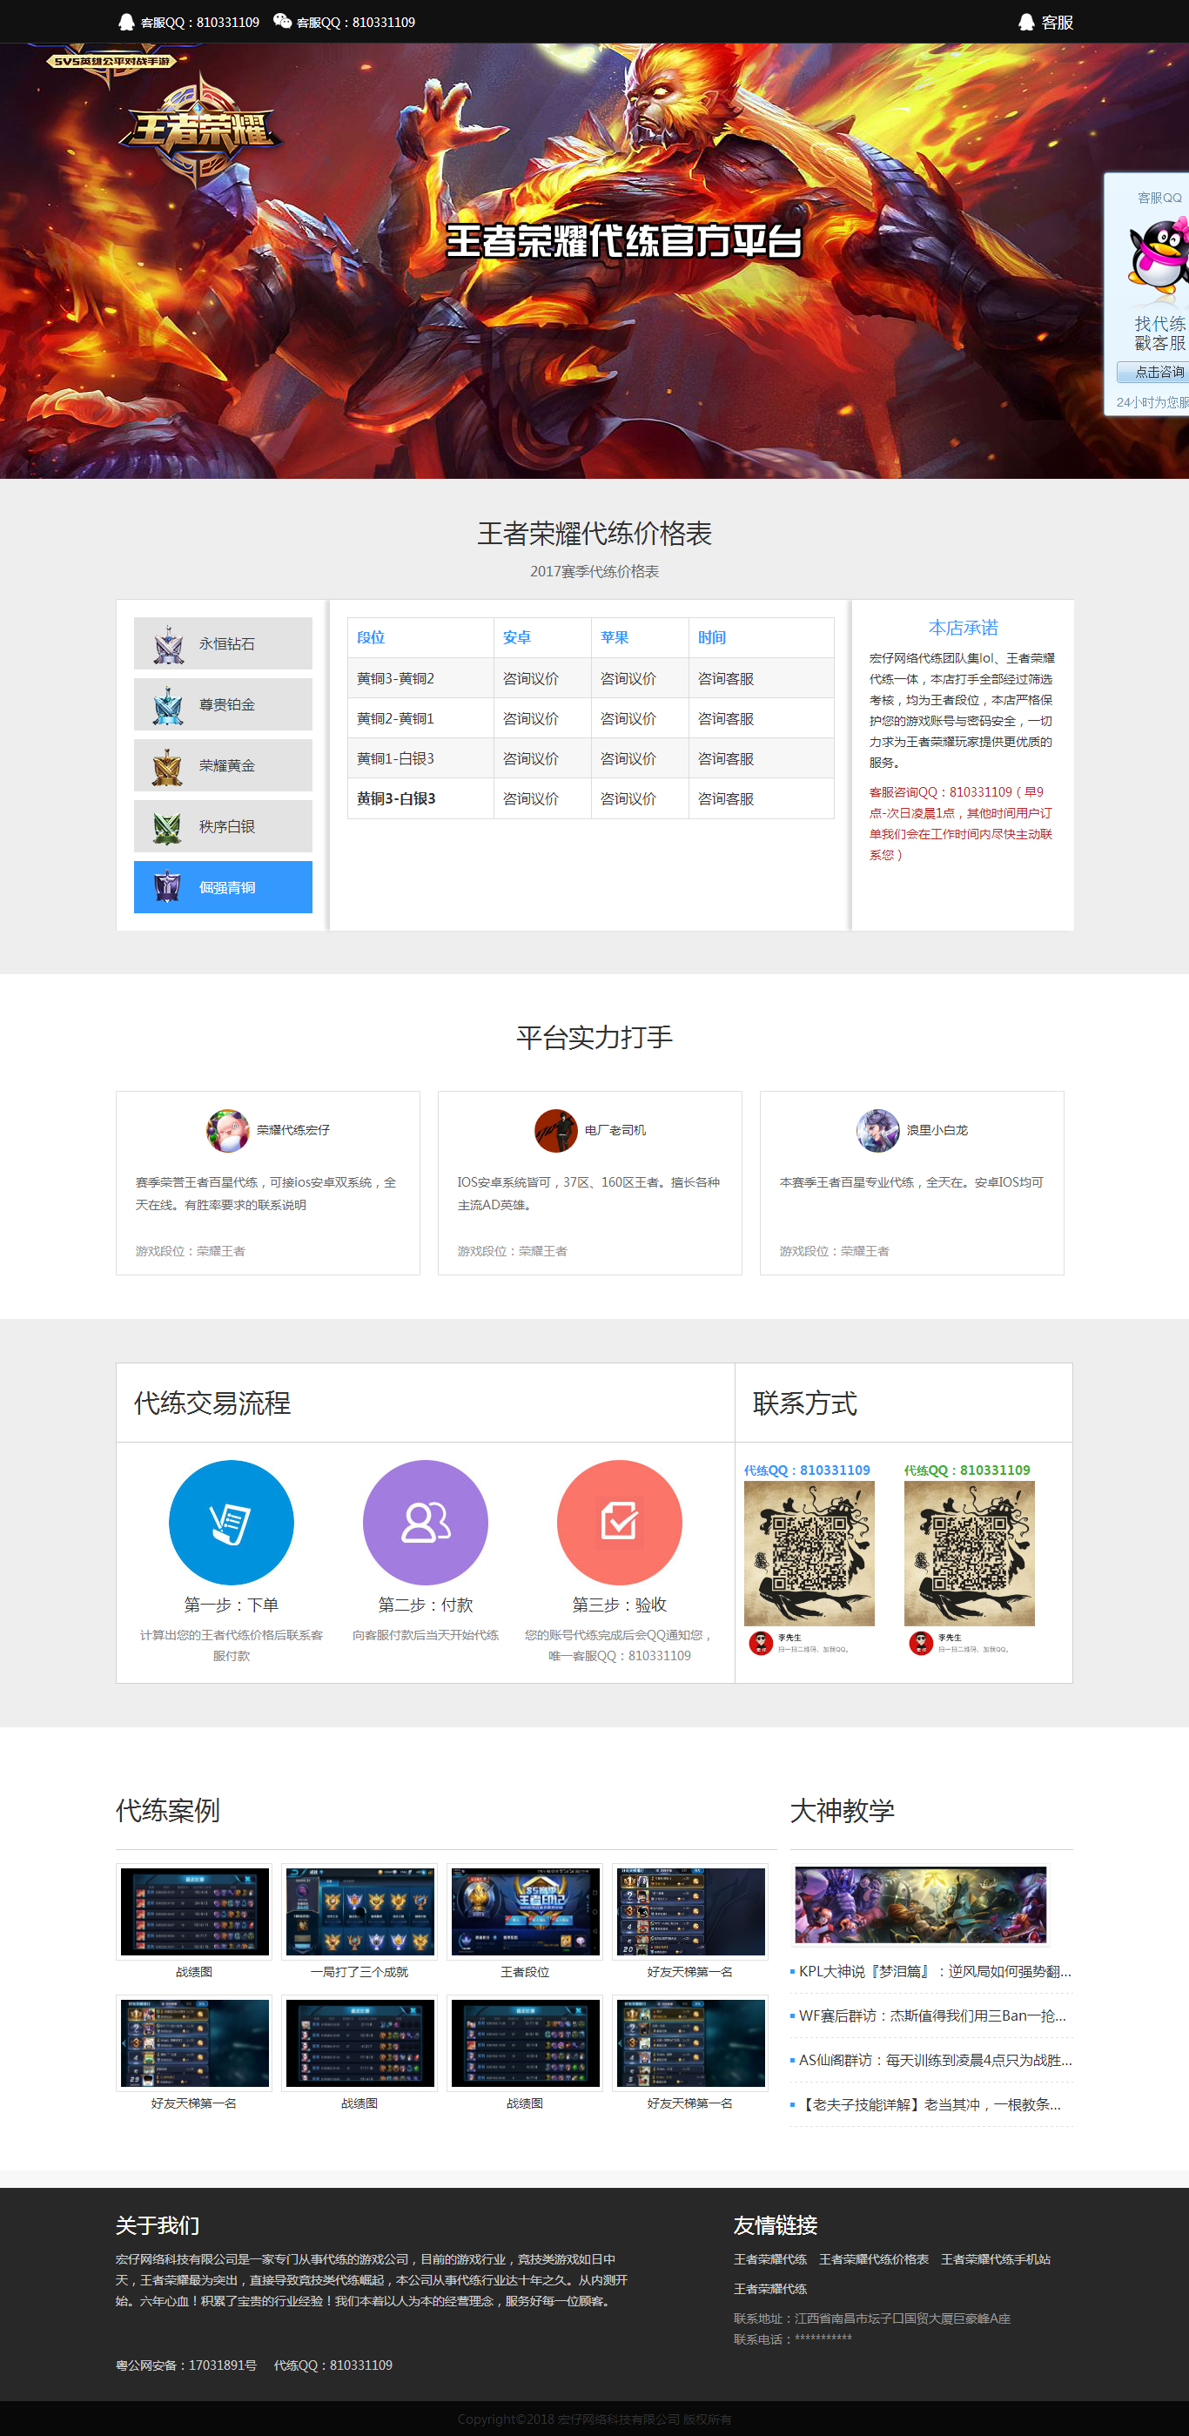This screenshot has width=1189, height=2436.
Task: Click the 本店承诺 heading
Action: point(963,628)
